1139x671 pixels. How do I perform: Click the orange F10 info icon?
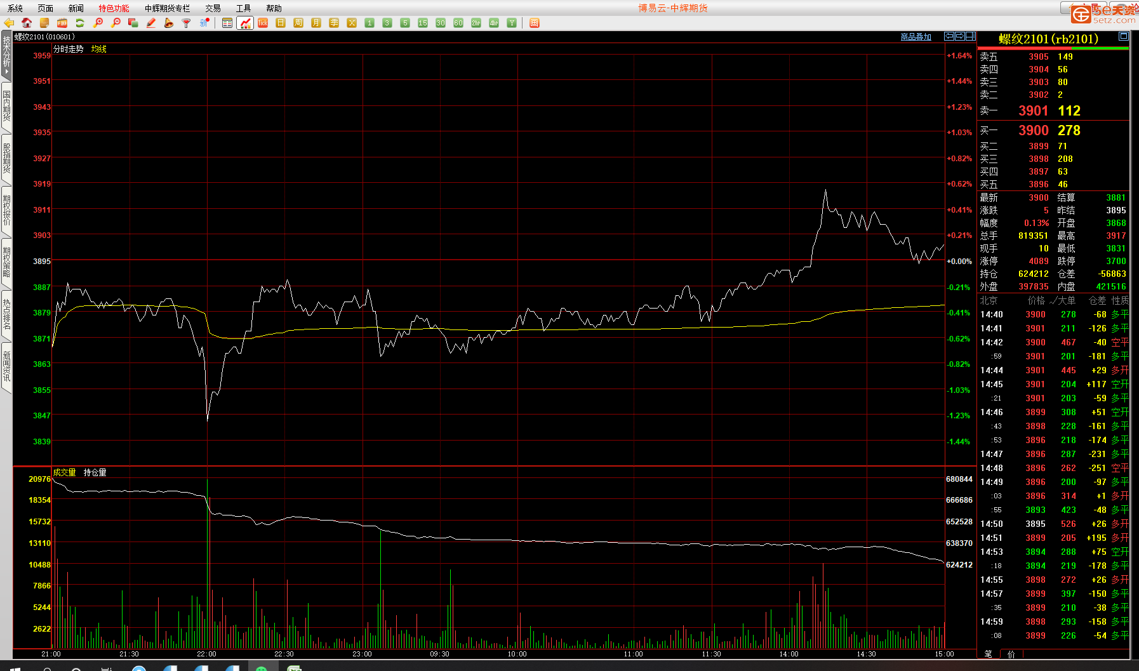tap(62, 23)
